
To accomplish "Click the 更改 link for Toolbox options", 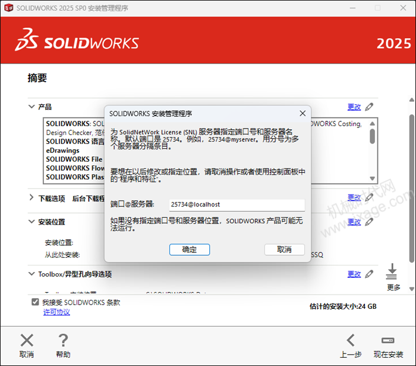I will click(x=354, y=274).
